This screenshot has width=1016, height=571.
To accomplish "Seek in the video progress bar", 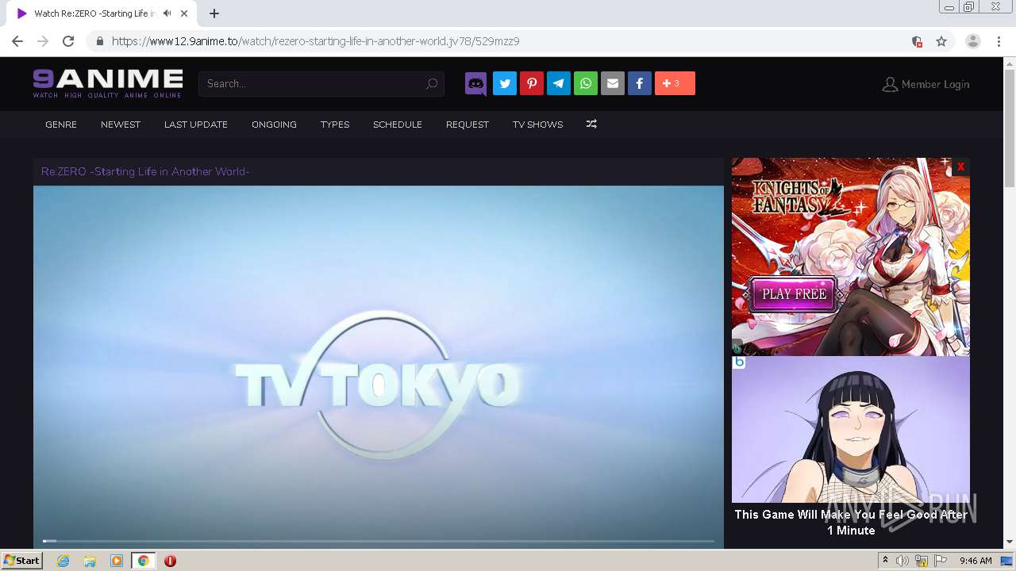I will [379, 541].
